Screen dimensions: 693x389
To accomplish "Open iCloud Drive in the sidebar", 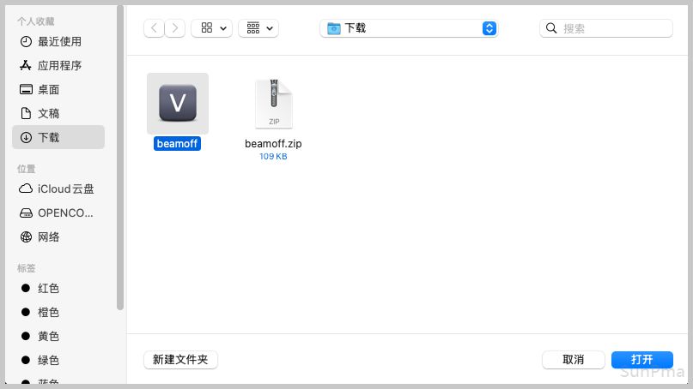I will 64,189.
